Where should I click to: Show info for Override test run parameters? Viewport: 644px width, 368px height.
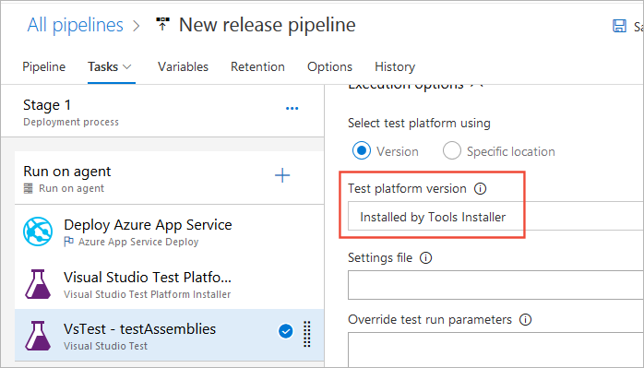coord(525,319)
